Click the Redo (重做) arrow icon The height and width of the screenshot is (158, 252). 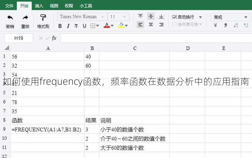25,17
